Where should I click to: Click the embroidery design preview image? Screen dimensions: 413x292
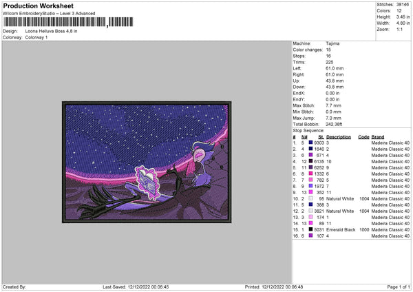click(x=147, y=162)
